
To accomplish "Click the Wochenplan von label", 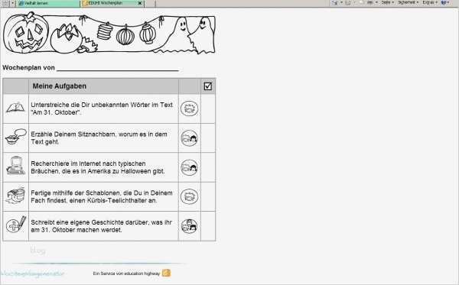I will point(29,67).
